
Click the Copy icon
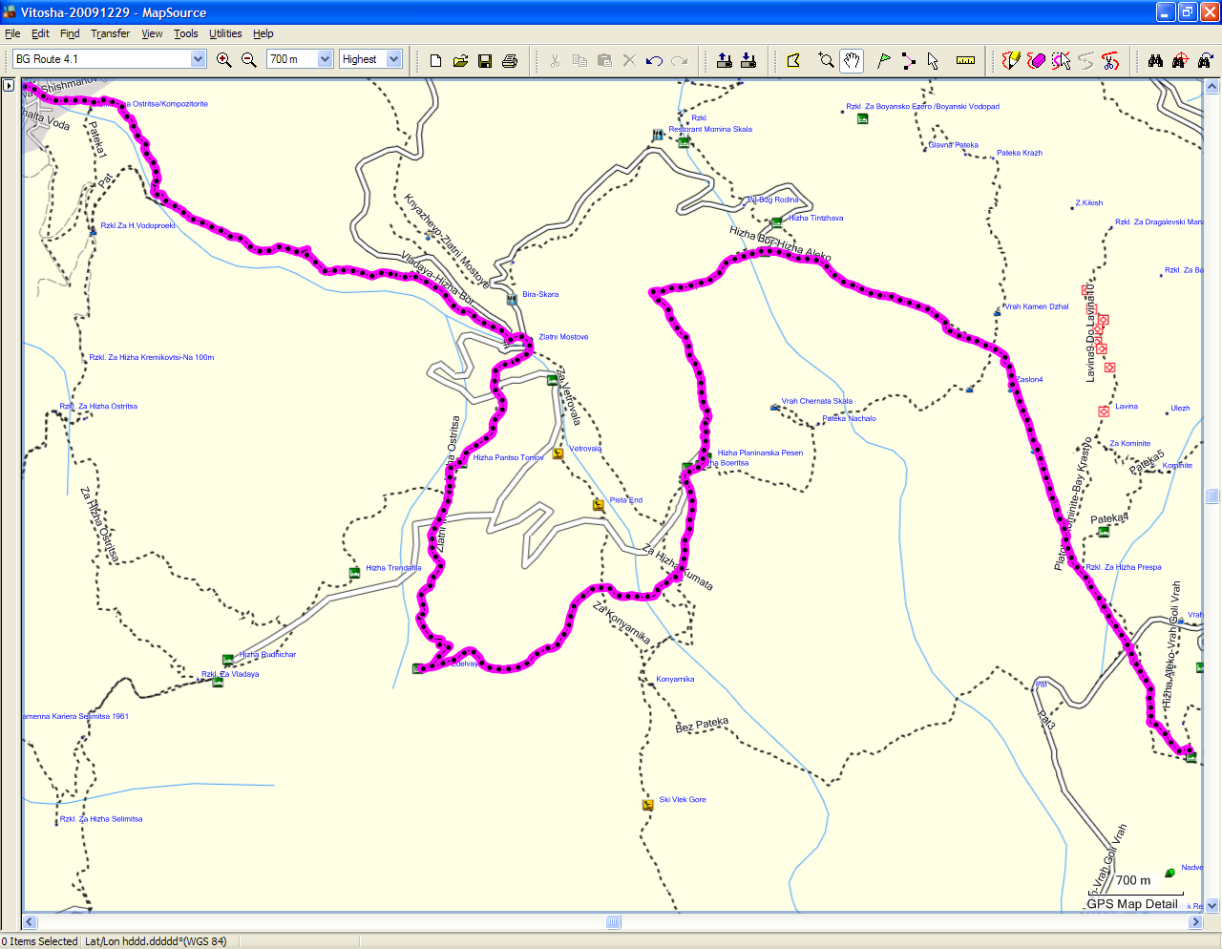click(x=579, y=60)
